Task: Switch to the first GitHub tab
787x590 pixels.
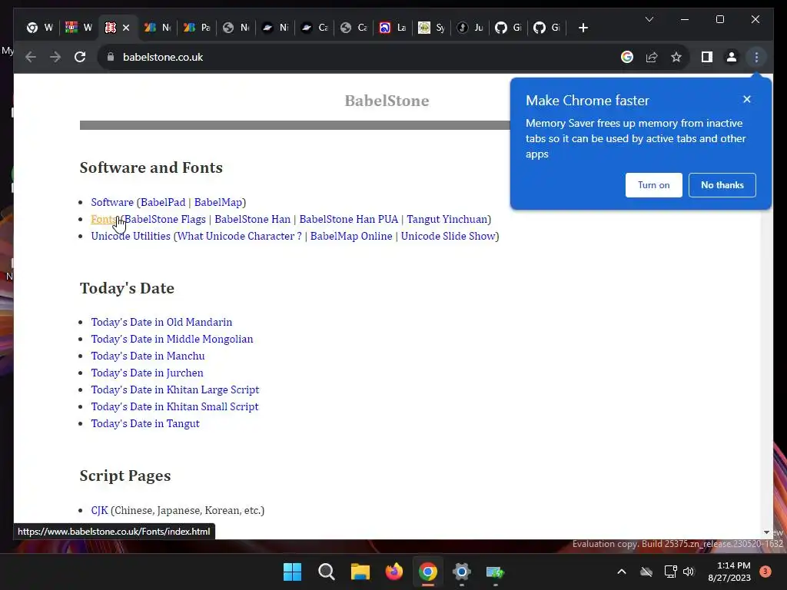Action: click(509, 28)
